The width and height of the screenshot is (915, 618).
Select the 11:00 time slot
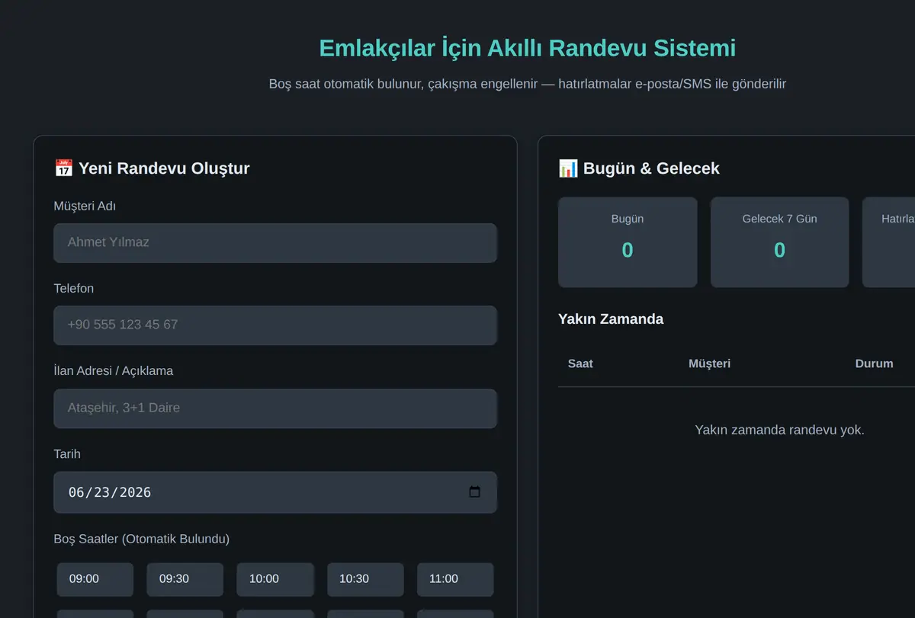click(455, 579)
